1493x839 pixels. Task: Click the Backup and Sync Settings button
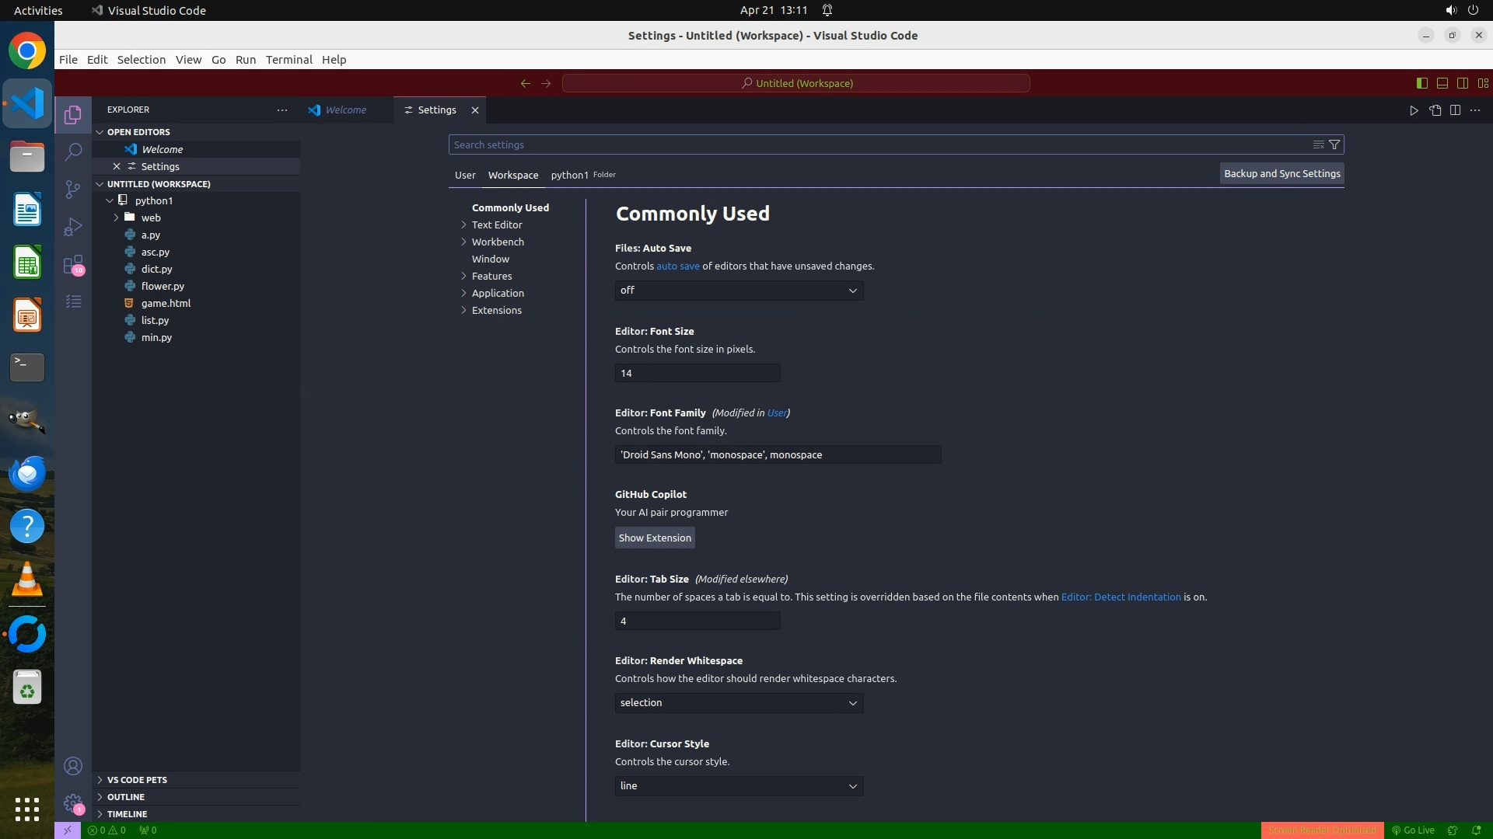coord(1281,174)
